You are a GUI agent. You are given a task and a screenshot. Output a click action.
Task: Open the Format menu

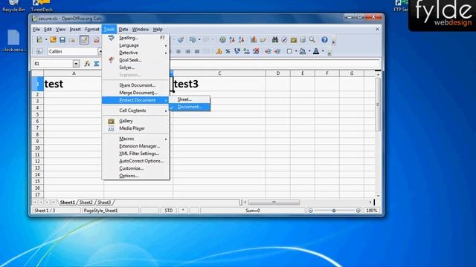click(92, 30)
